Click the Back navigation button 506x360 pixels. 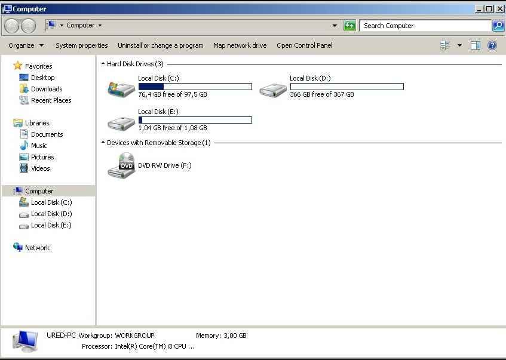coord(11,26)
